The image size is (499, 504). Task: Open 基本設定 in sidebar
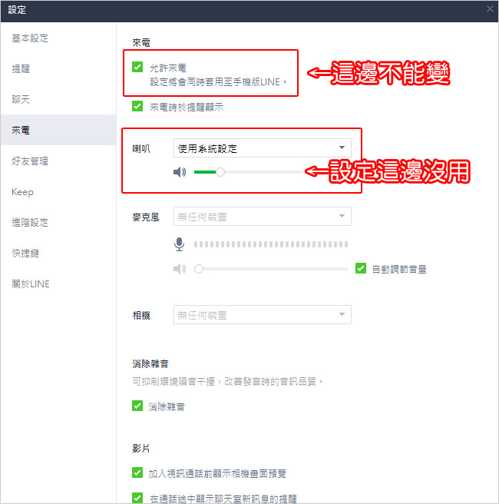click(x=30, y=38)
